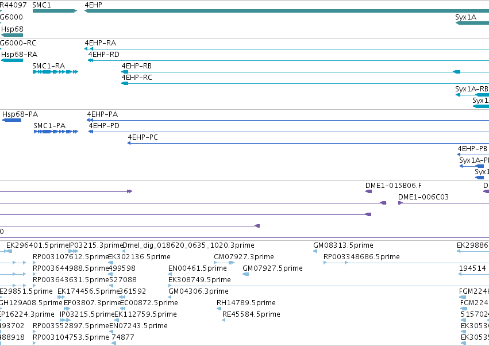Select the SMC1-PA protein glyph

click(56, 132)
